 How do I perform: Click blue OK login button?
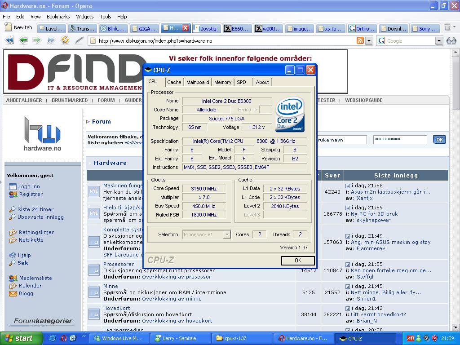pyautogui.click(x=439, y=140)
